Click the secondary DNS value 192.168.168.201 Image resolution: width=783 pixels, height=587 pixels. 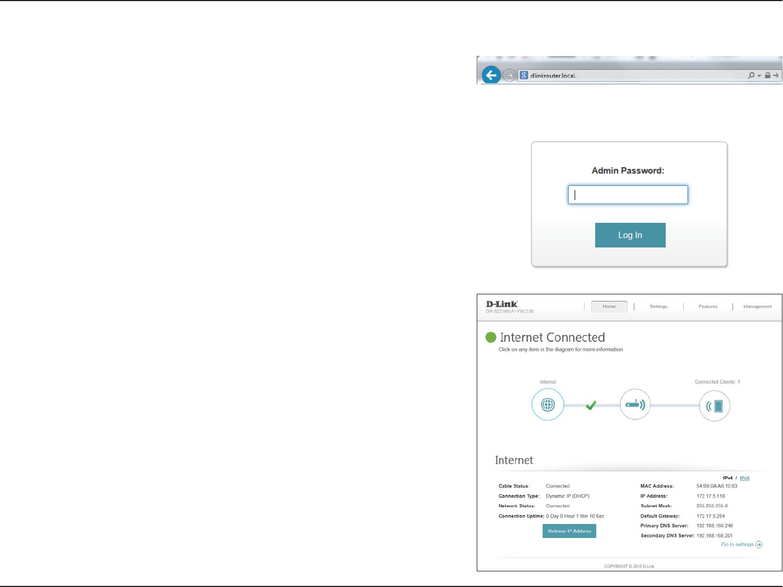click(x=714, y=536)
